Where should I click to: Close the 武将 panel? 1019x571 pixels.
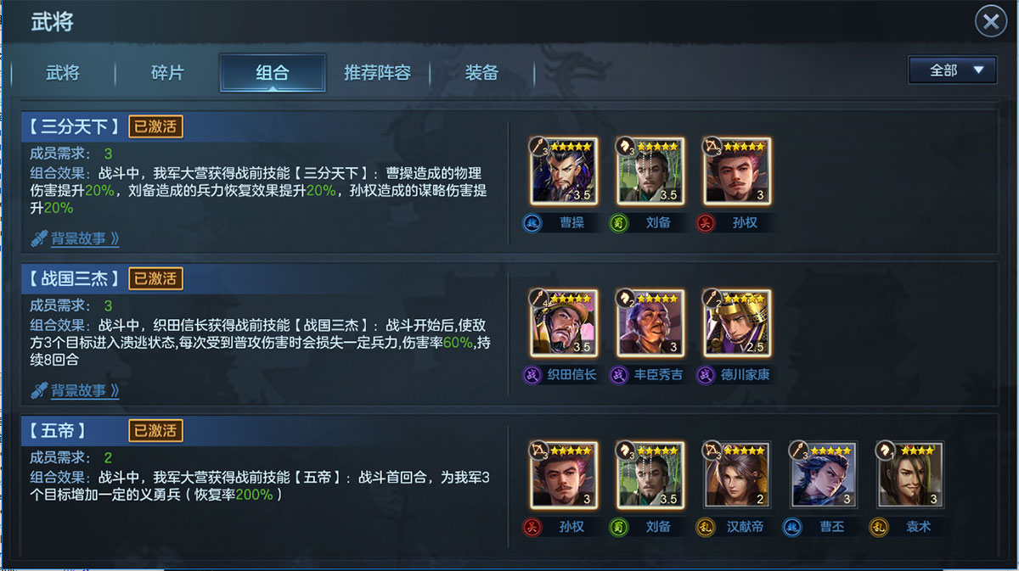(990, 21)
